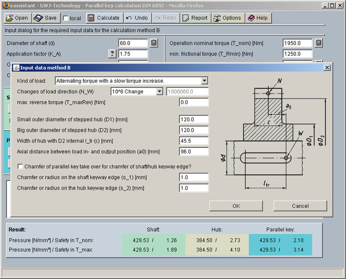Click OK in Input data method B dialog
Viewport: 346px width, 279px height.
(236, 206)
